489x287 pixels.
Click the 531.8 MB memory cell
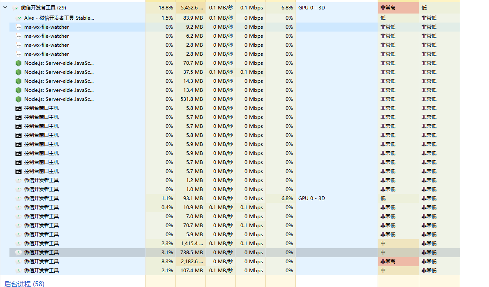191,99
